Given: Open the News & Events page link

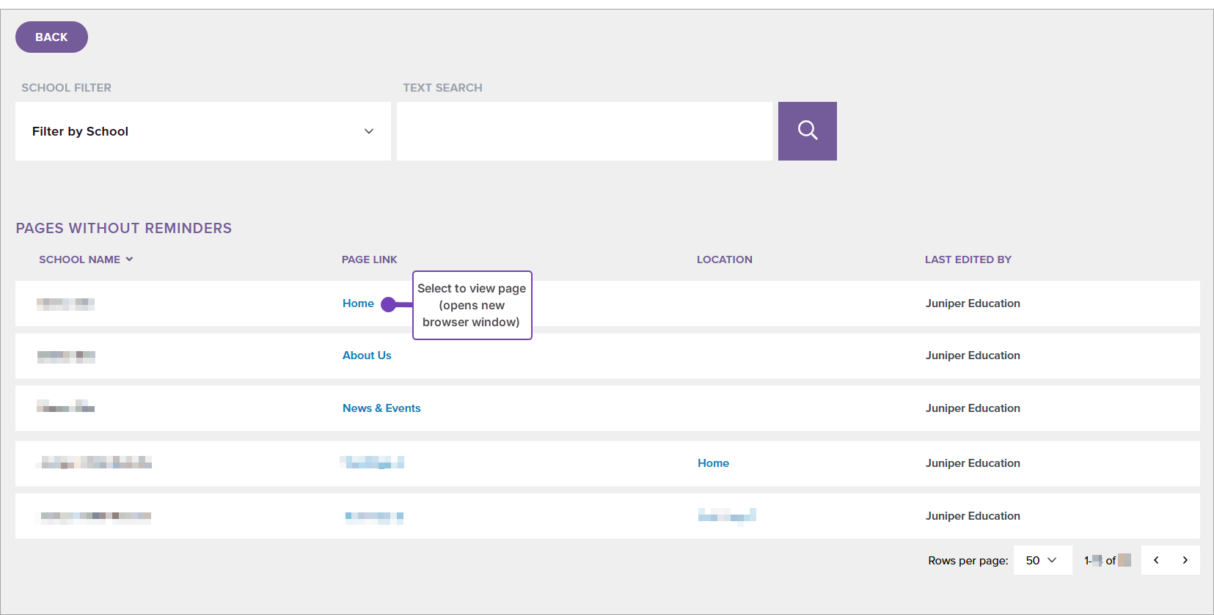Looking at the screenshot, I should tap(381, 408).
